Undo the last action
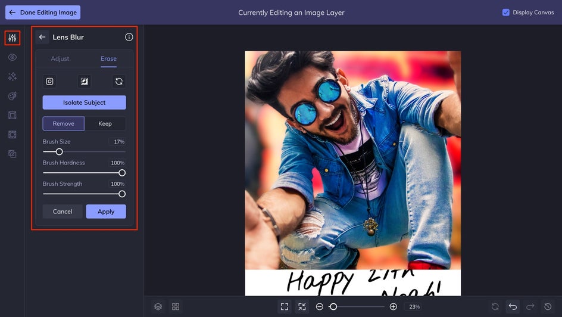Image resolution: width=562 pixels, height=317 pixels. pyautogui.click(x=513, y=307)
